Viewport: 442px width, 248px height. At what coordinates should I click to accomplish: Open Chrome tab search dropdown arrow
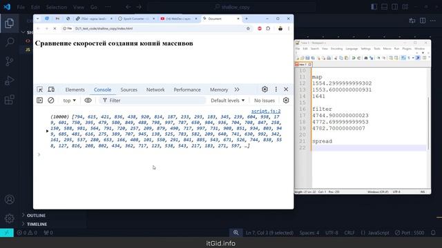click(x=37, y=19)
